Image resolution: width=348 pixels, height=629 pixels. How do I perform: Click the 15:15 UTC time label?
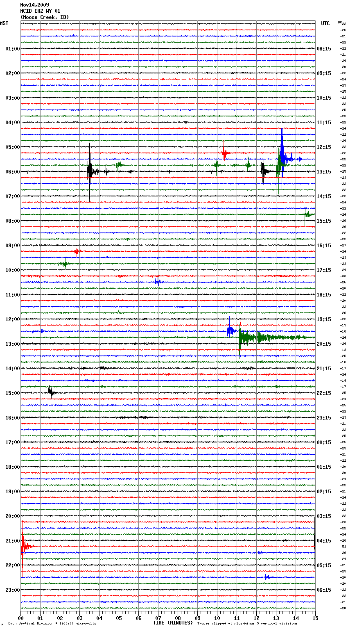(x=324, y=221)
